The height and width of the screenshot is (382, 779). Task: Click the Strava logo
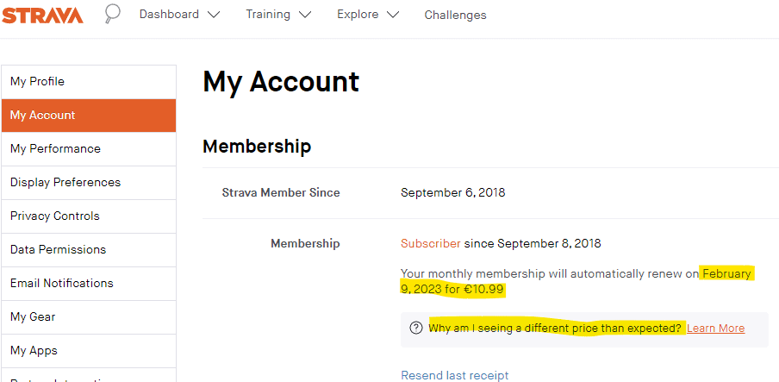[41, 16]
